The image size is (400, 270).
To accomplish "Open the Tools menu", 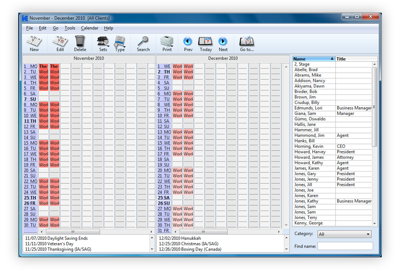I will click(x=70, y=28).
